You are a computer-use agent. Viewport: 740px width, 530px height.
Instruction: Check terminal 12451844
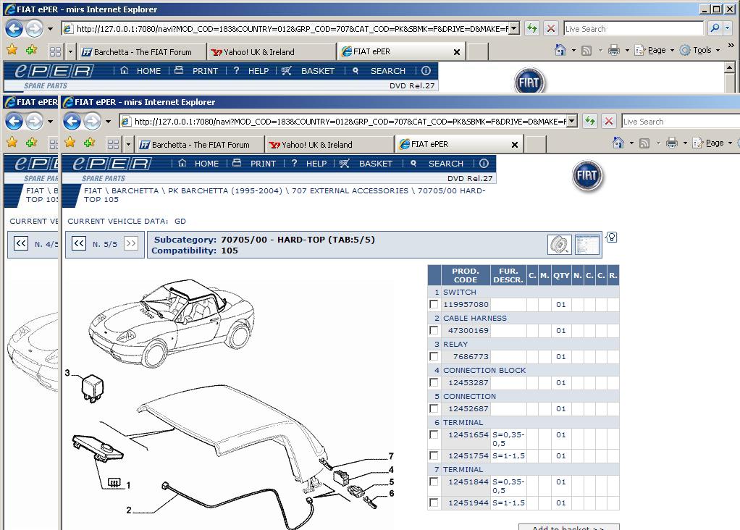[434, 481]
